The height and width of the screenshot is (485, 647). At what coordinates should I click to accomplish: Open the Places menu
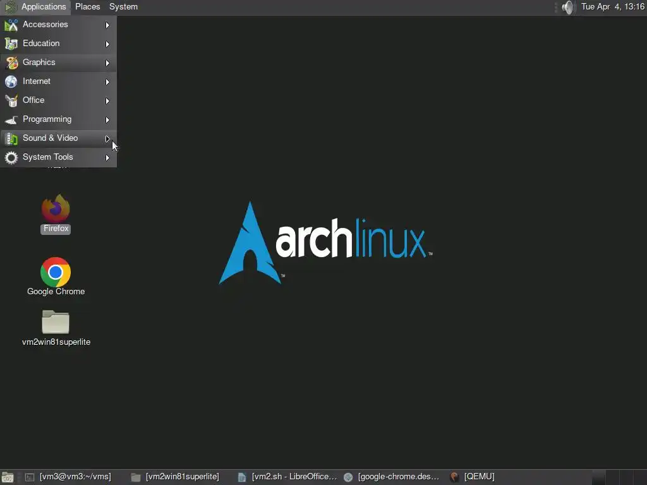[87, 7]
